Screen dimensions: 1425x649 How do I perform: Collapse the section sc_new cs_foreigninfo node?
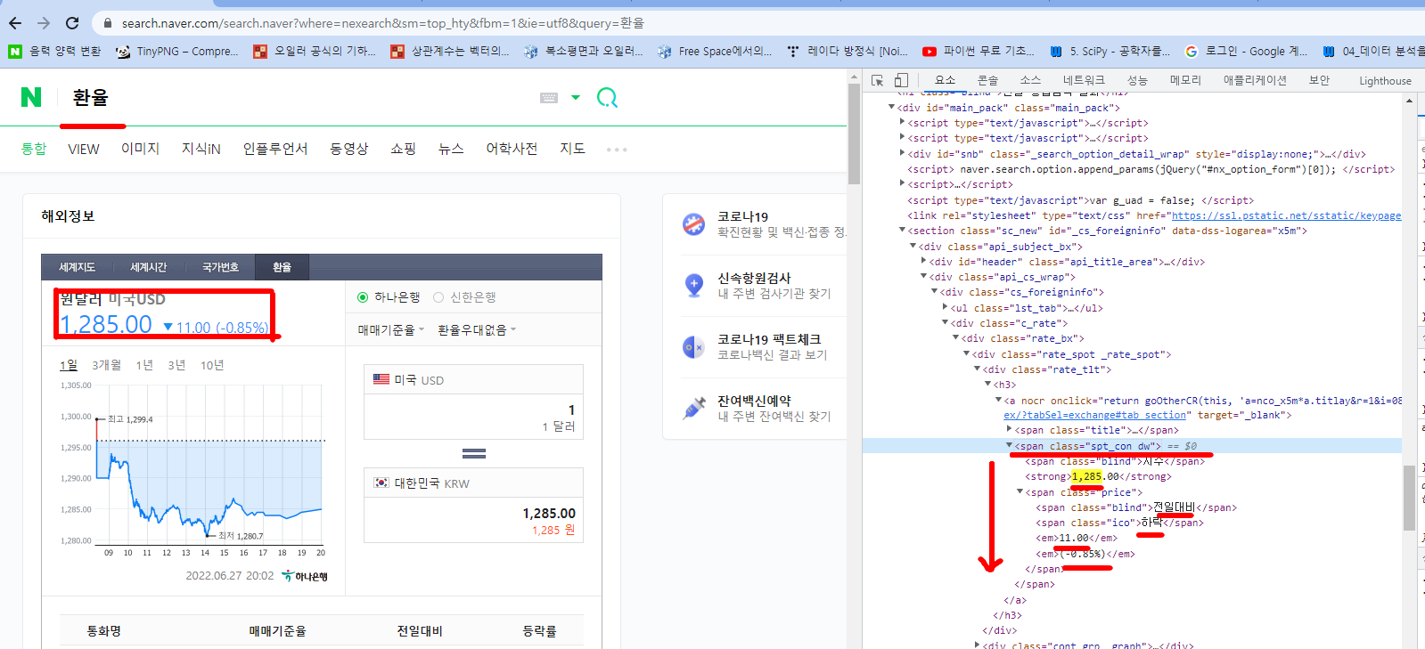click(x=902, y=231)
